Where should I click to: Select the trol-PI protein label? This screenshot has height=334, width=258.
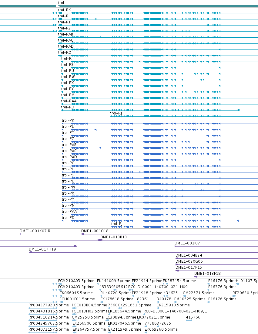point(67,169)
